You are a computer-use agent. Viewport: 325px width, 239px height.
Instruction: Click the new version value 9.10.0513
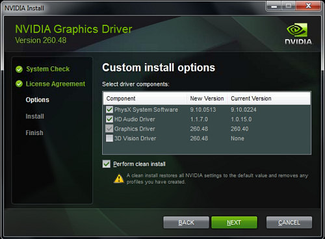tap(203, 110)
